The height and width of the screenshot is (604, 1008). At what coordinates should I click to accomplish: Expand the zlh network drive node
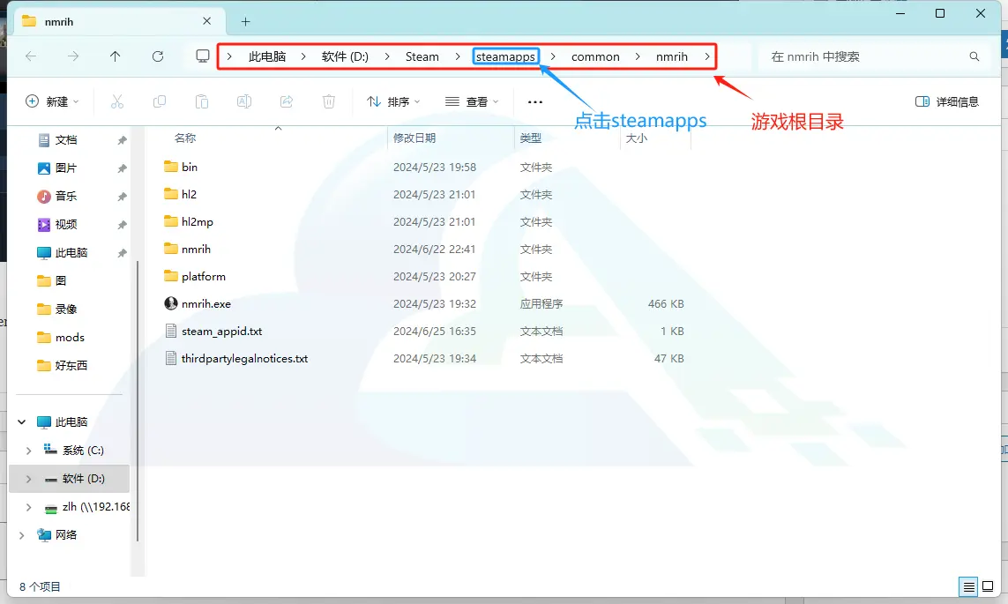click(28, 507)
